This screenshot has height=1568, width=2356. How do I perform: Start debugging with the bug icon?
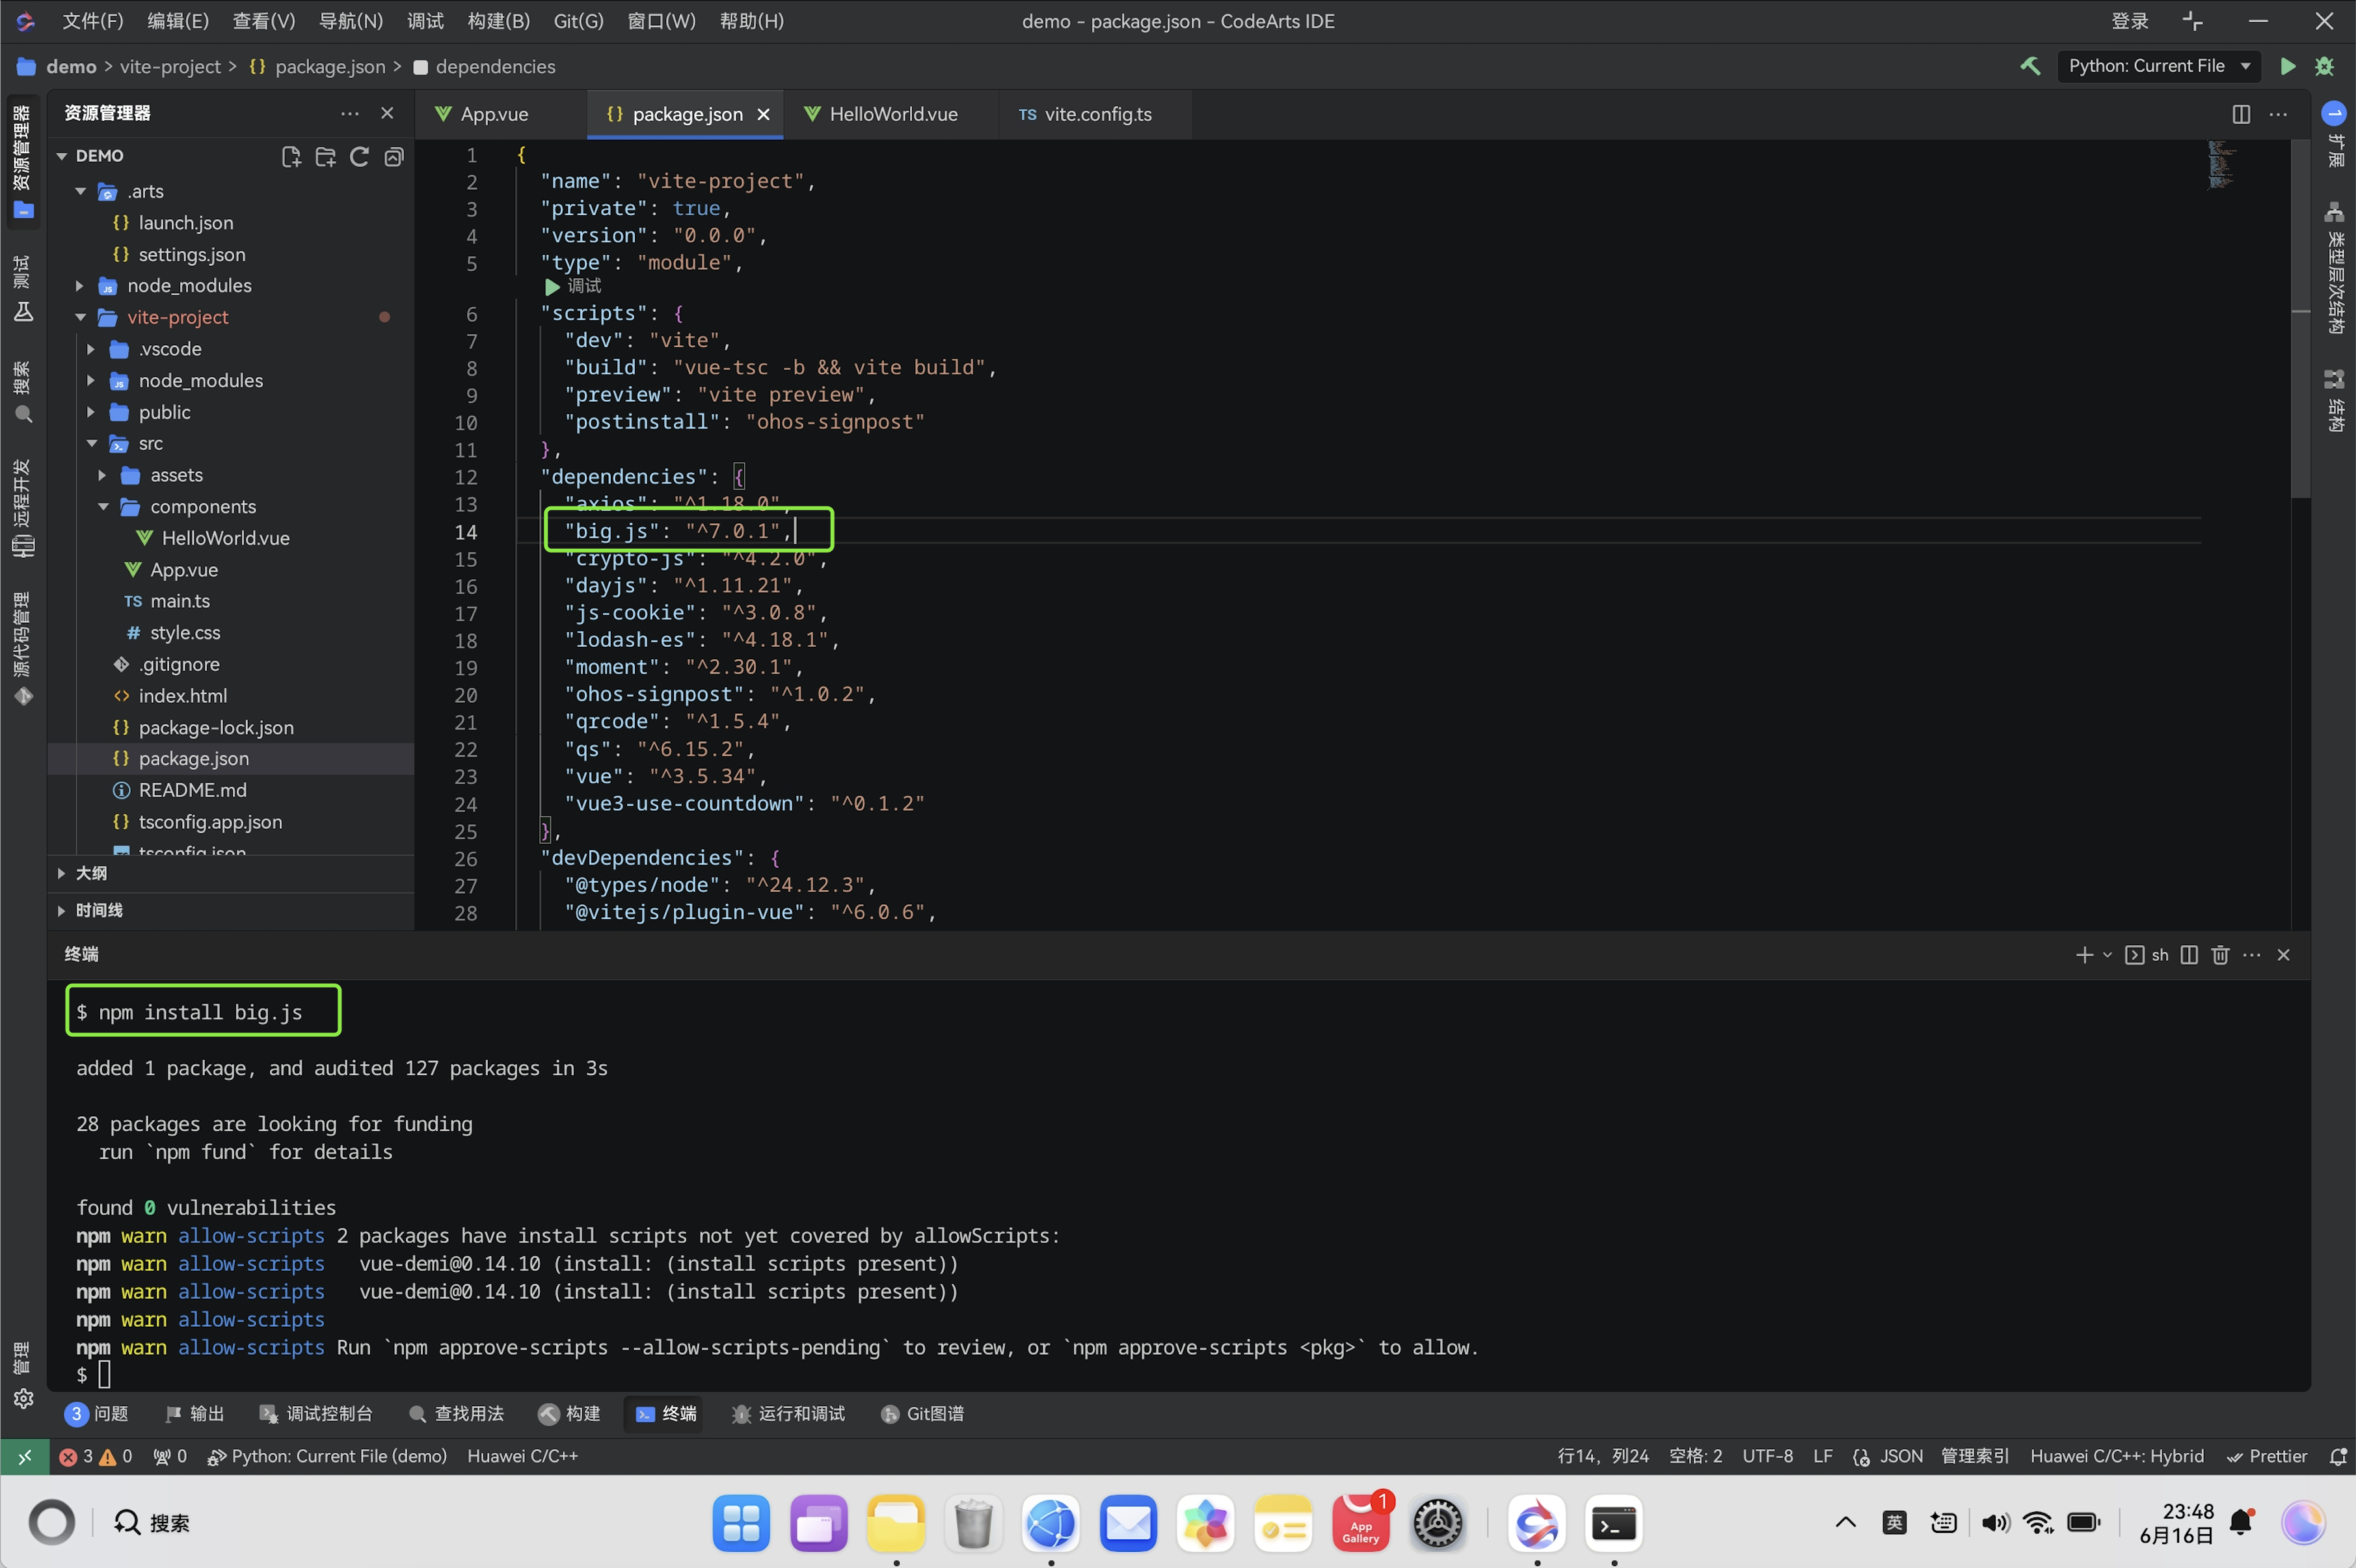click(2324, 66)
